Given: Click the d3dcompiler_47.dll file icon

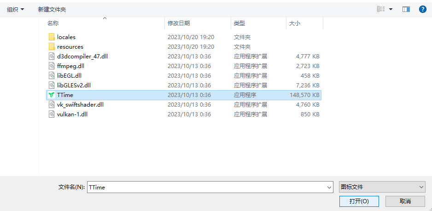Looking at the screenshot, I should click(x=52, y=57).
